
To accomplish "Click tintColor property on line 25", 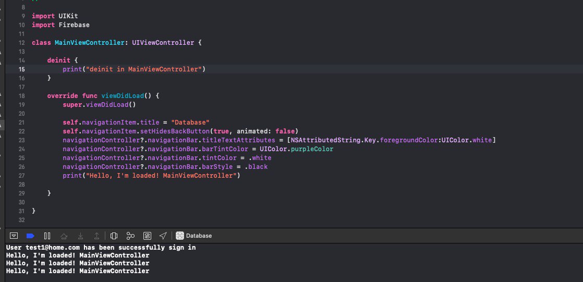I will [220, 158].
